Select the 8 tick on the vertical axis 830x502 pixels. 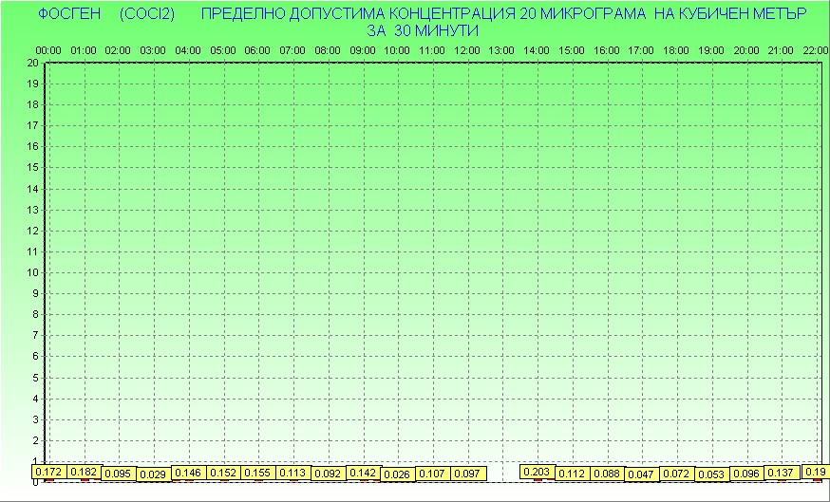[35, 314]
